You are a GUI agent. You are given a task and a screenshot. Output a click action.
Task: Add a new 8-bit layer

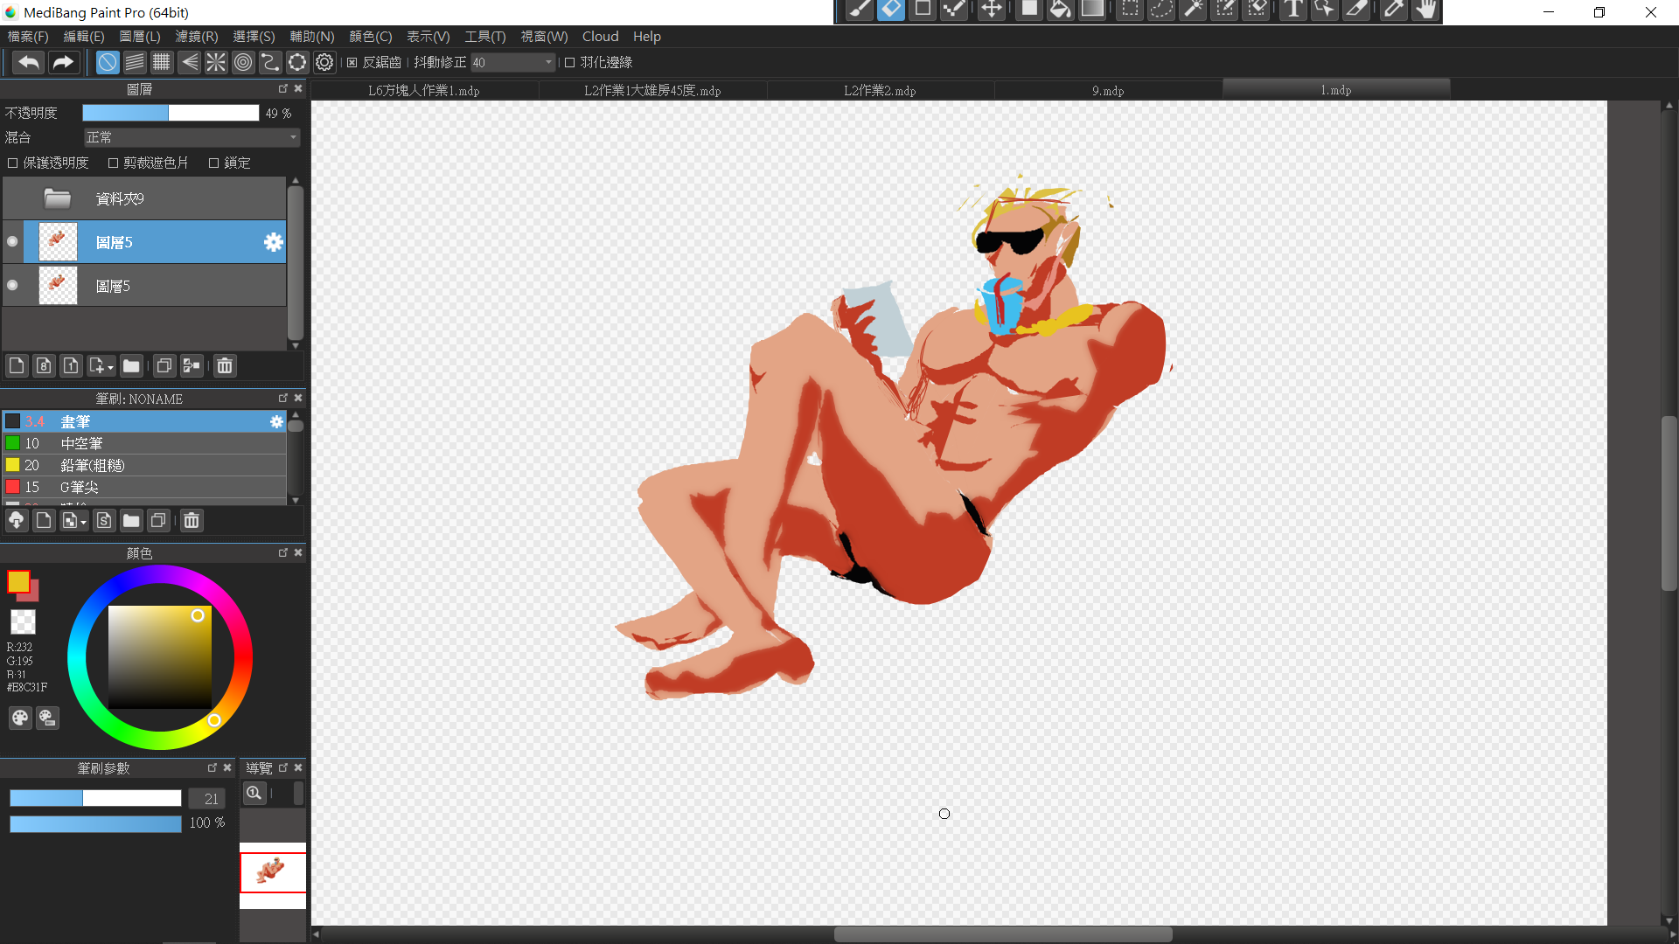click(44, 365)
